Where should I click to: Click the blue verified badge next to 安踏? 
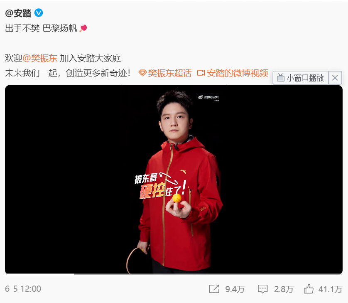[39, 13]
